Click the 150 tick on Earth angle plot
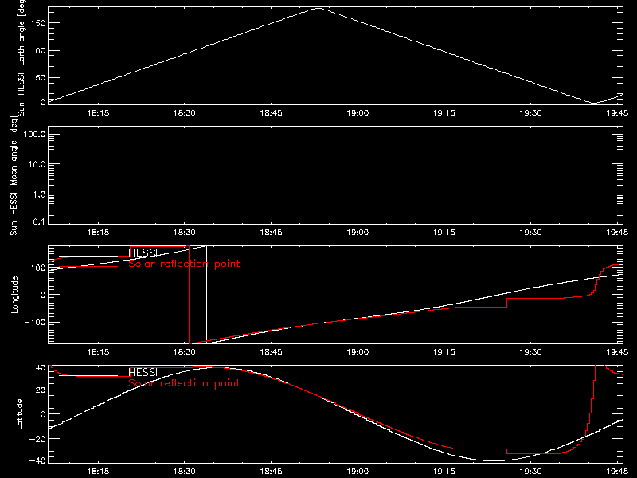The height and width of the screenshot is (478, 637). pos(37,23)
